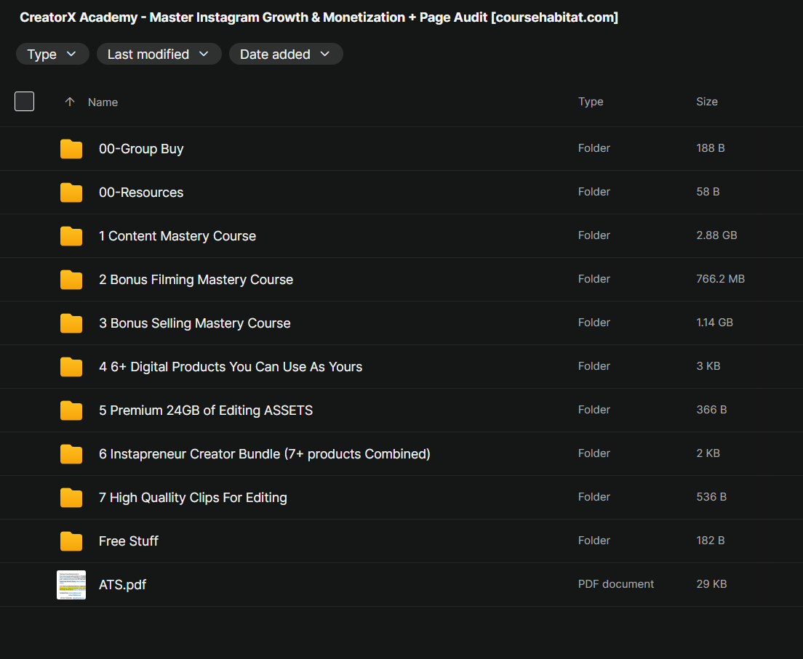Click the 3 KB size value
Screen dimensions: 803x659
[x=708, y=365]
